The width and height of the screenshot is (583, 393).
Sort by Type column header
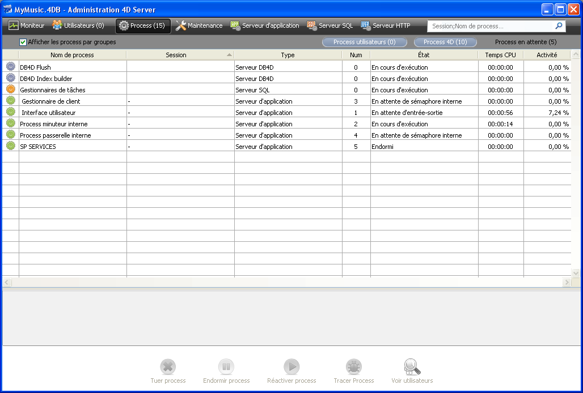point(288,55)
